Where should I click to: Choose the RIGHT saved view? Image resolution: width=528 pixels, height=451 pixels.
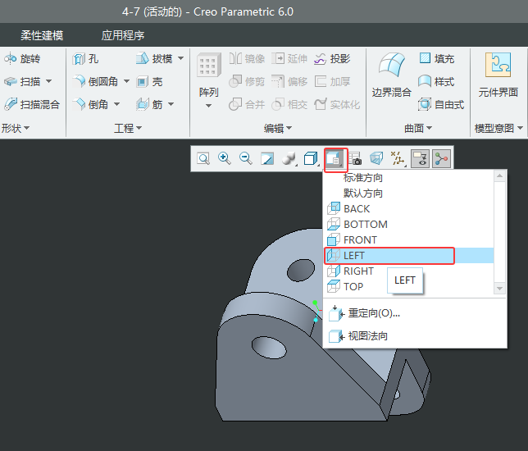coord(408,271)
